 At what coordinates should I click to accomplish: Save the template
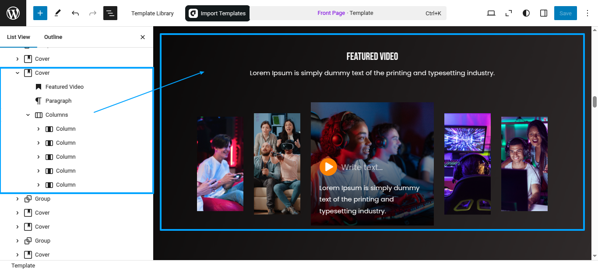click(x=566, y=13)
